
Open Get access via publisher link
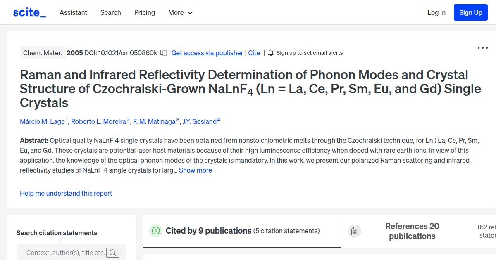207,53
